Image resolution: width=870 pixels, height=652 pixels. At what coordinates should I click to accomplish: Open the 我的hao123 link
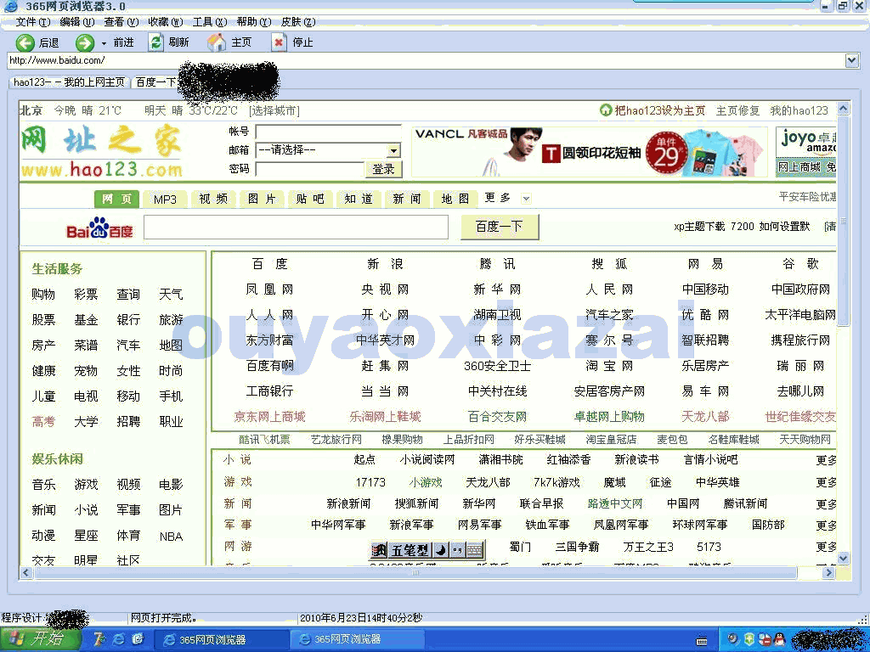pos(799,110)
